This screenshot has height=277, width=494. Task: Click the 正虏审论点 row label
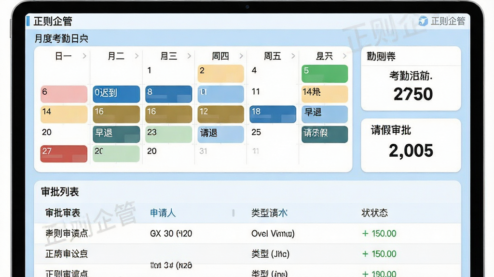pyautogui.click(x=67, y=254)
